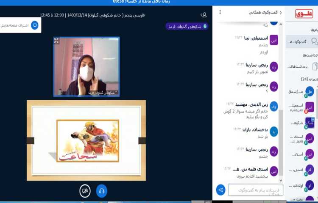This screenshot has height=203, width=318.
Task: Click sender name 'اسمعیلی، تینا'
Action: click(x=256, y=38)
